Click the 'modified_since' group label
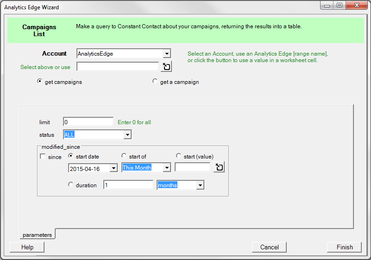Image resolution: width=371 pixels, height=260 pixels. coord(61,147)
